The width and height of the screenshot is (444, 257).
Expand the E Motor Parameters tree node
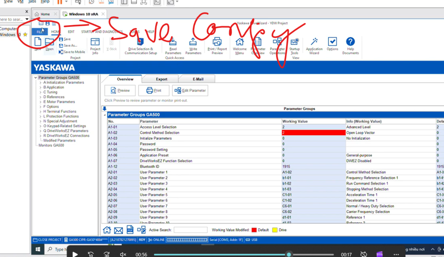pos(41,102)
